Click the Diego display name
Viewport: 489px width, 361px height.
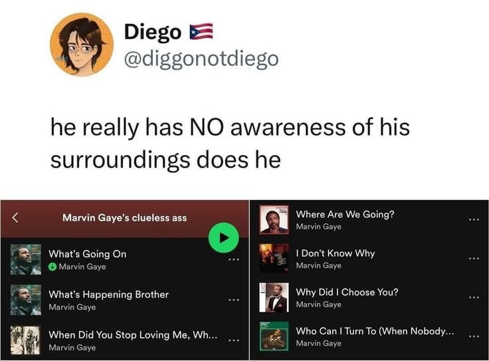point(153,32)
